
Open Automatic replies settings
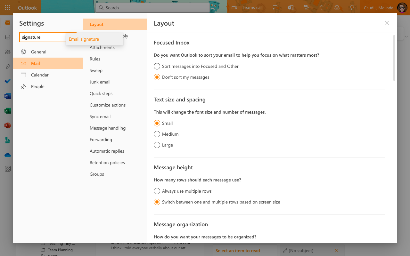point(115,151)
